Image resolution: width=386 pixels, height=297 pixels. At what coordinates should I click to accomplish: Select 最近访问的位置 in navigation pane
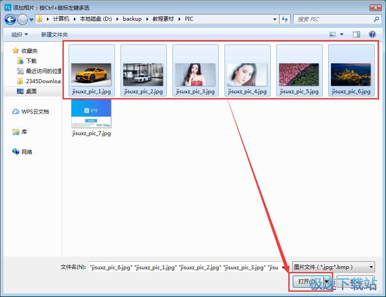pos(44,71)
